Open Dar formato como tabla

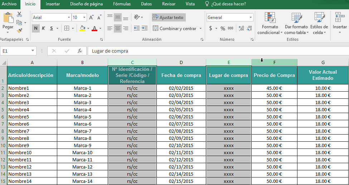[296, 23]
